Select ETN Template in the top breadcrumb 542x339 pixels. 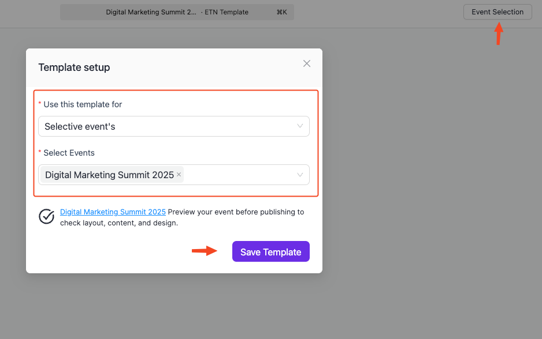click(x=226, y=12)
